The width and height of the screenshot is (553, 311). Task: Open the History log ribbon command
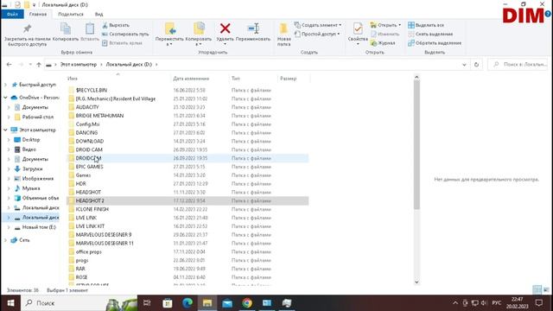tap(383, 43)
